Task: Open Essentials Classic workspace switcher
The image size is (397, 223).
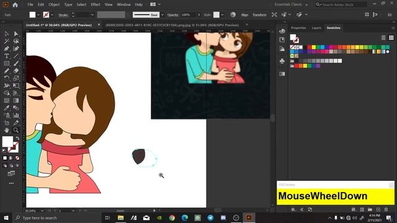Action: coord(291,4)
